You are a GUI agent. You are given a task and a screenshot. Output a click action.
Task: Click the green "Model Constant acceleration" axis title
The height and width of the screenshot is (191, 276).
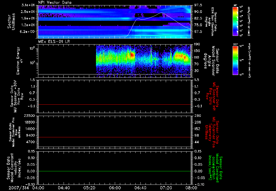(215, 168)
